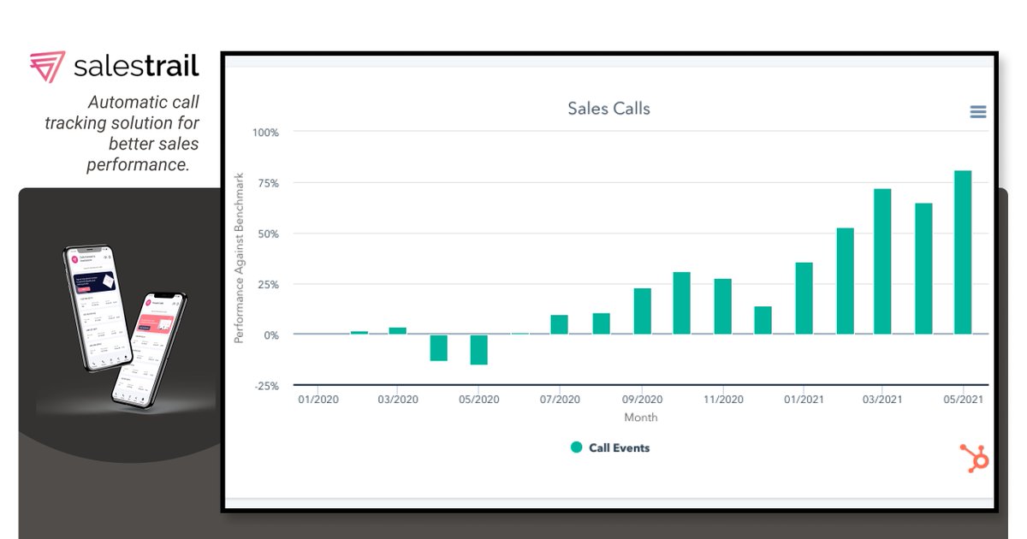This screenshot has height=539, width=1027.
Task: Click the negative 05/2020 bar
Action: pyautogui.click(x=479, y=350)
